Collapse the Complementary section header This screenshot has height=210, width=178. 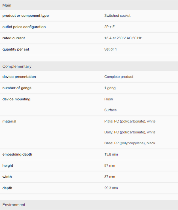coord(17,66)
